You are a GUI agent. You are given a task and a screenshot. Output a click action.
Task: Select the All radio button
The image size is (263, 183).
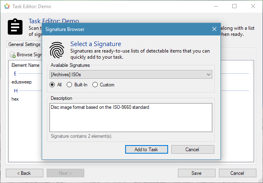52,85
